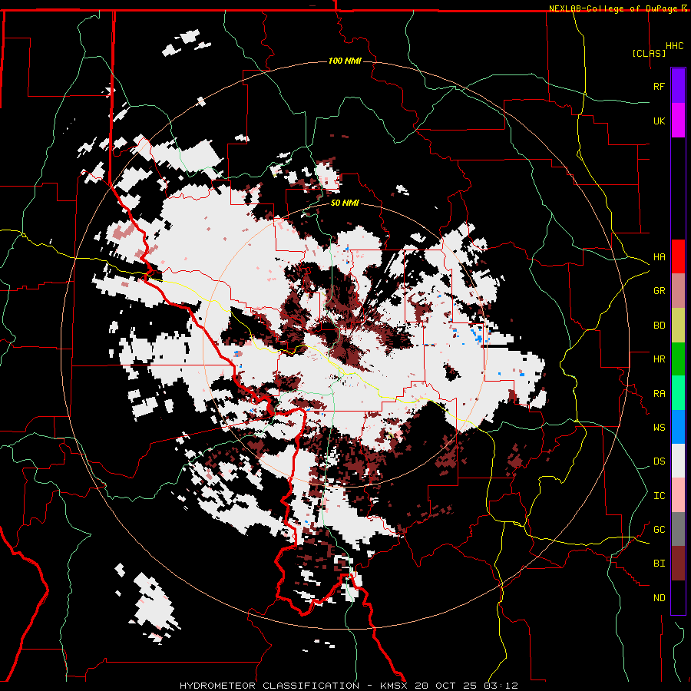Viewport: 691px width, 691px height.
Task: Click the WS legend label
Action: coord(659,428)
